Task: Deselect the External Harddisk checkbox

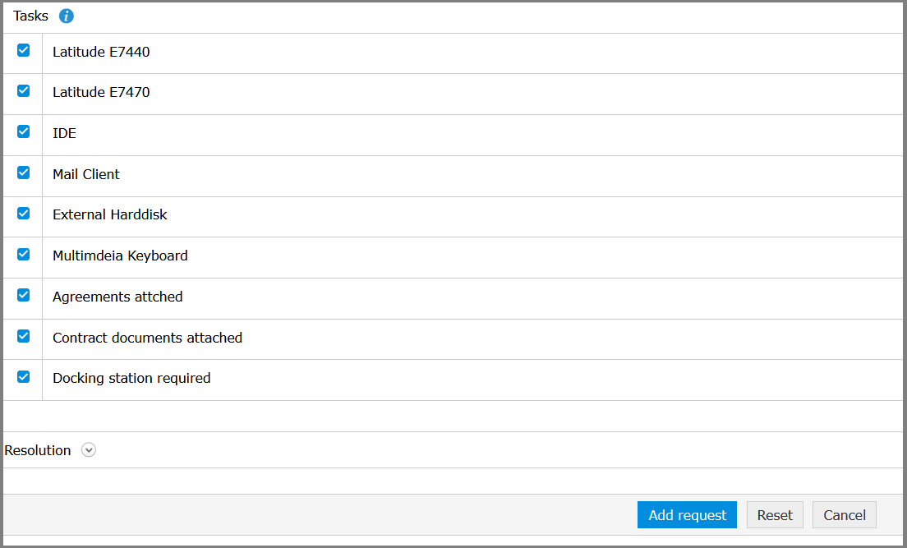Action: tap(23, 214)
